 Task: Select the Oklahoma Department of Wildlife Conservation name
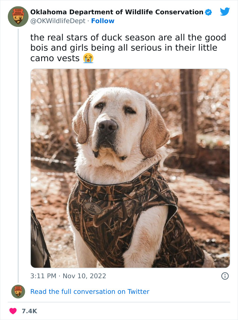117,12
